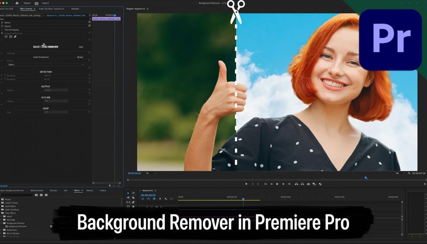
Task: Open the Home screen icon
Action: click(17, 3)
